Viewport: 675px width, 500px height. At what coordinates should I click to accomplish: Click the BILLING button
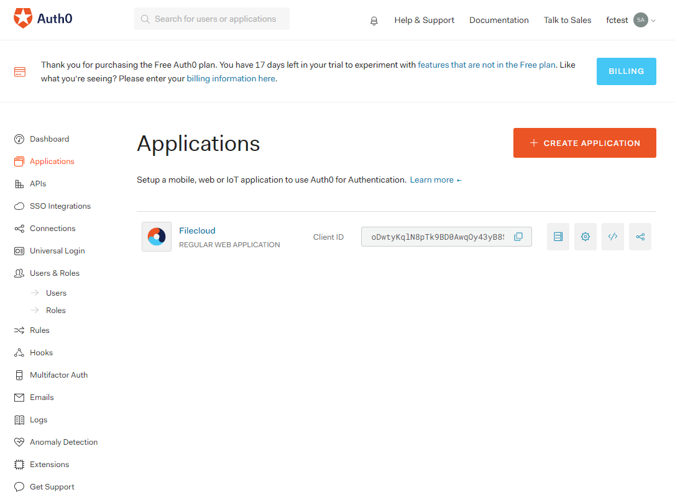coord(626,71)
